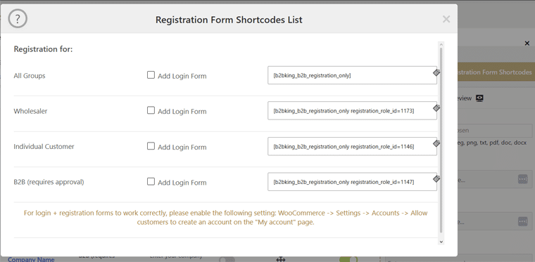Viewport: 535px width, 262px height.
Task: Click the Company Name link behind dialog
Action: click(x=31, y=259)
